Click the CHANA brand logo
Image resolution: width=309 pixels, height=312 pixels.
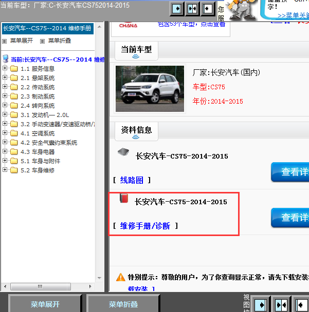pyautogui.click(x=128, y=25)
